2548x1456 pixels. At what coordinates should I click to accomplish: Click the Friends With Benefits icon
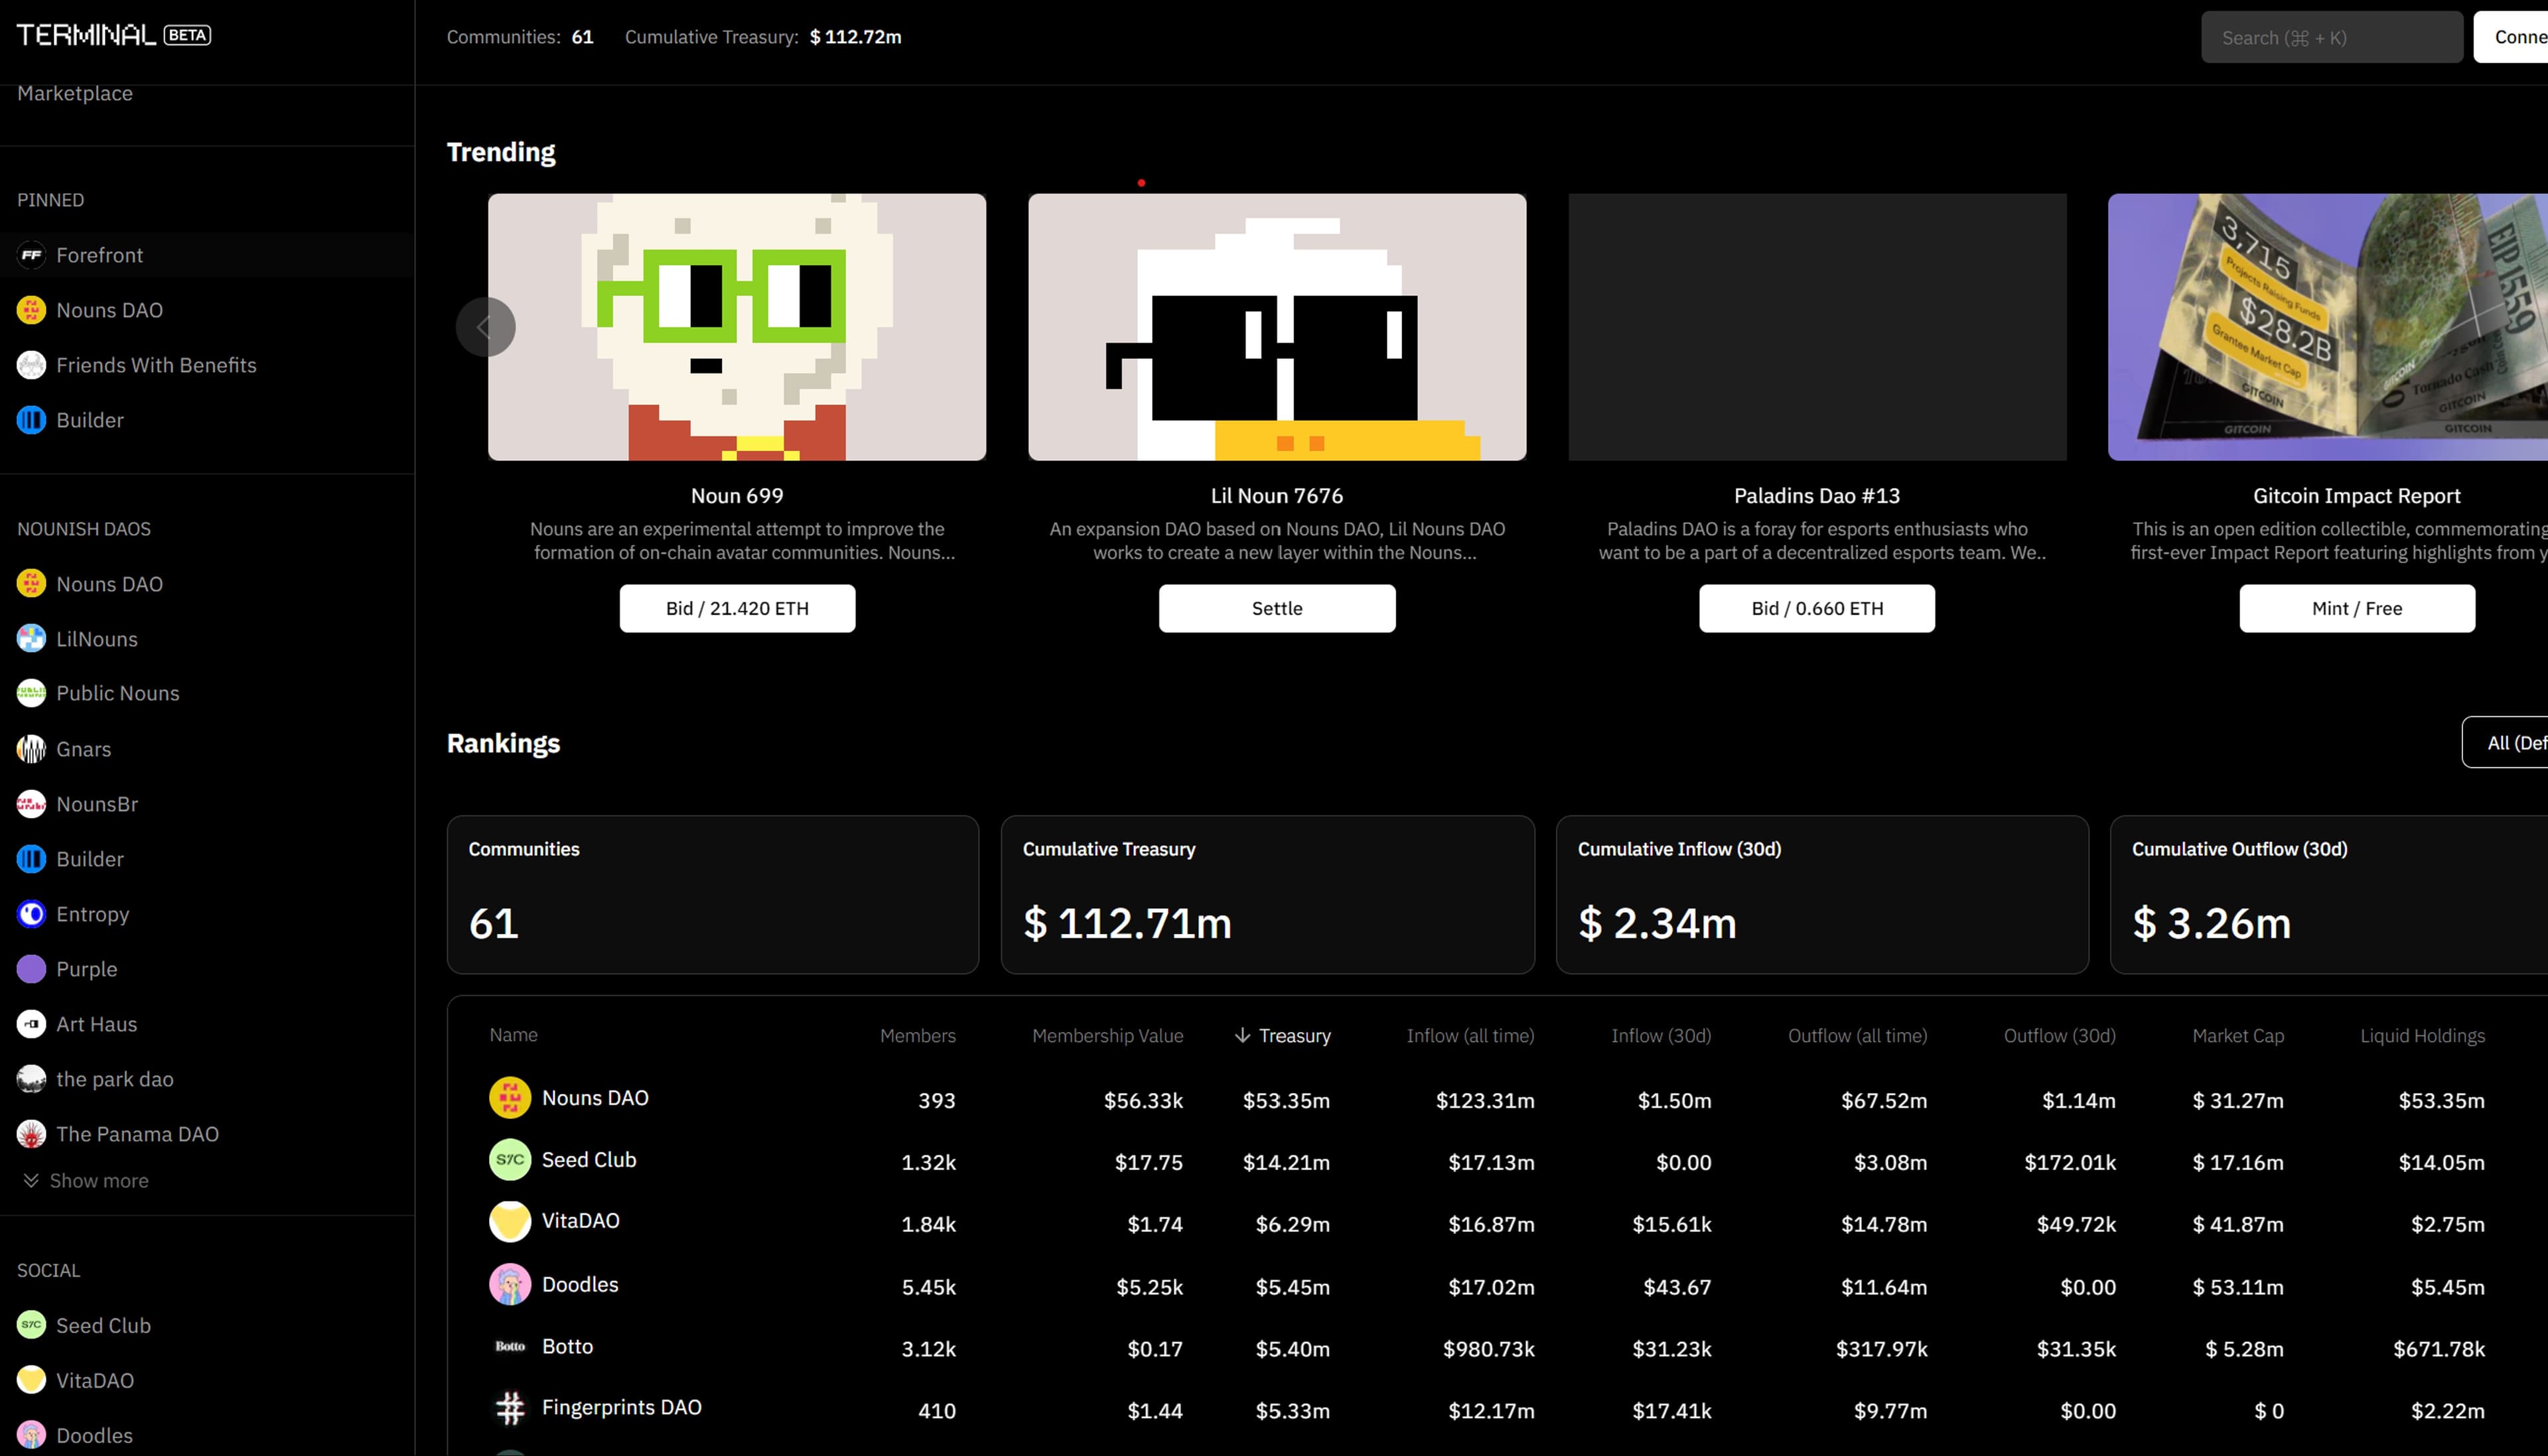tap(31, 365)
